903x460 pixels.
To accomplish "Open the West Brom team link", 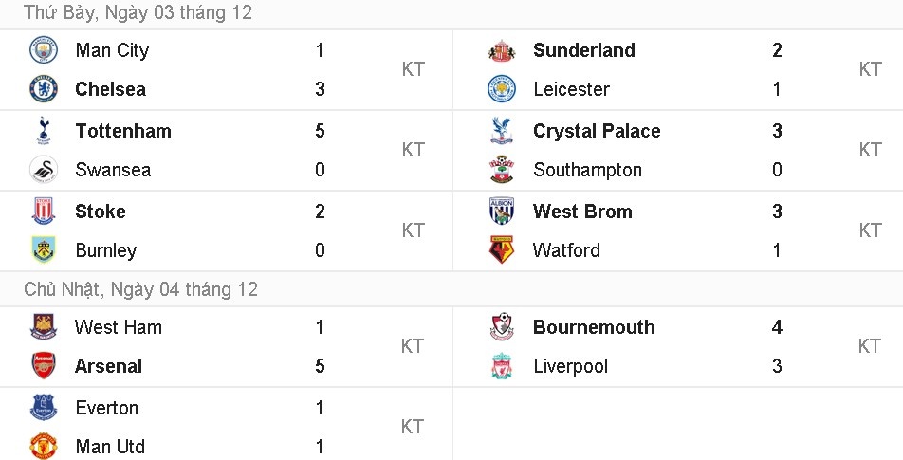I will pyautogui.click(x=582, y=212).
